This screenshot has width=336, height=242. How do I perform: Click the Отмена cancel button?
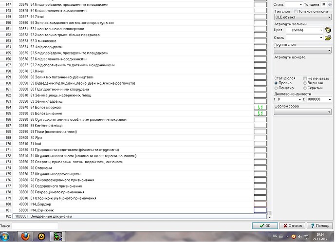[x=292, y=226]
